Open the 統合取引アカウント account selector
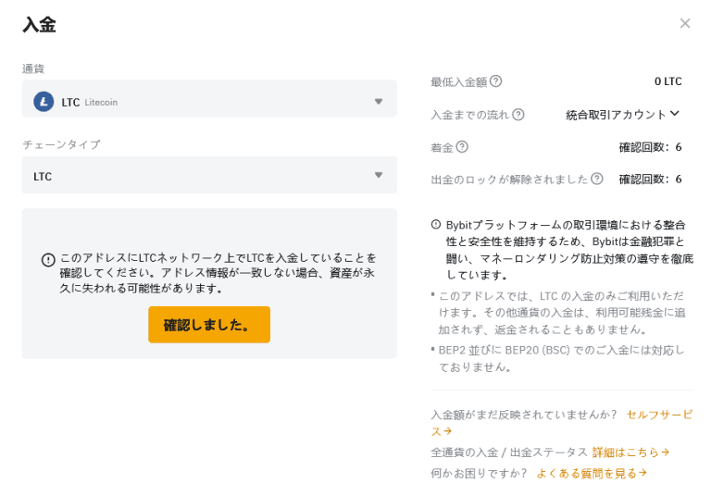This screenshot has width=711, height=496. [x=622, y=115]
